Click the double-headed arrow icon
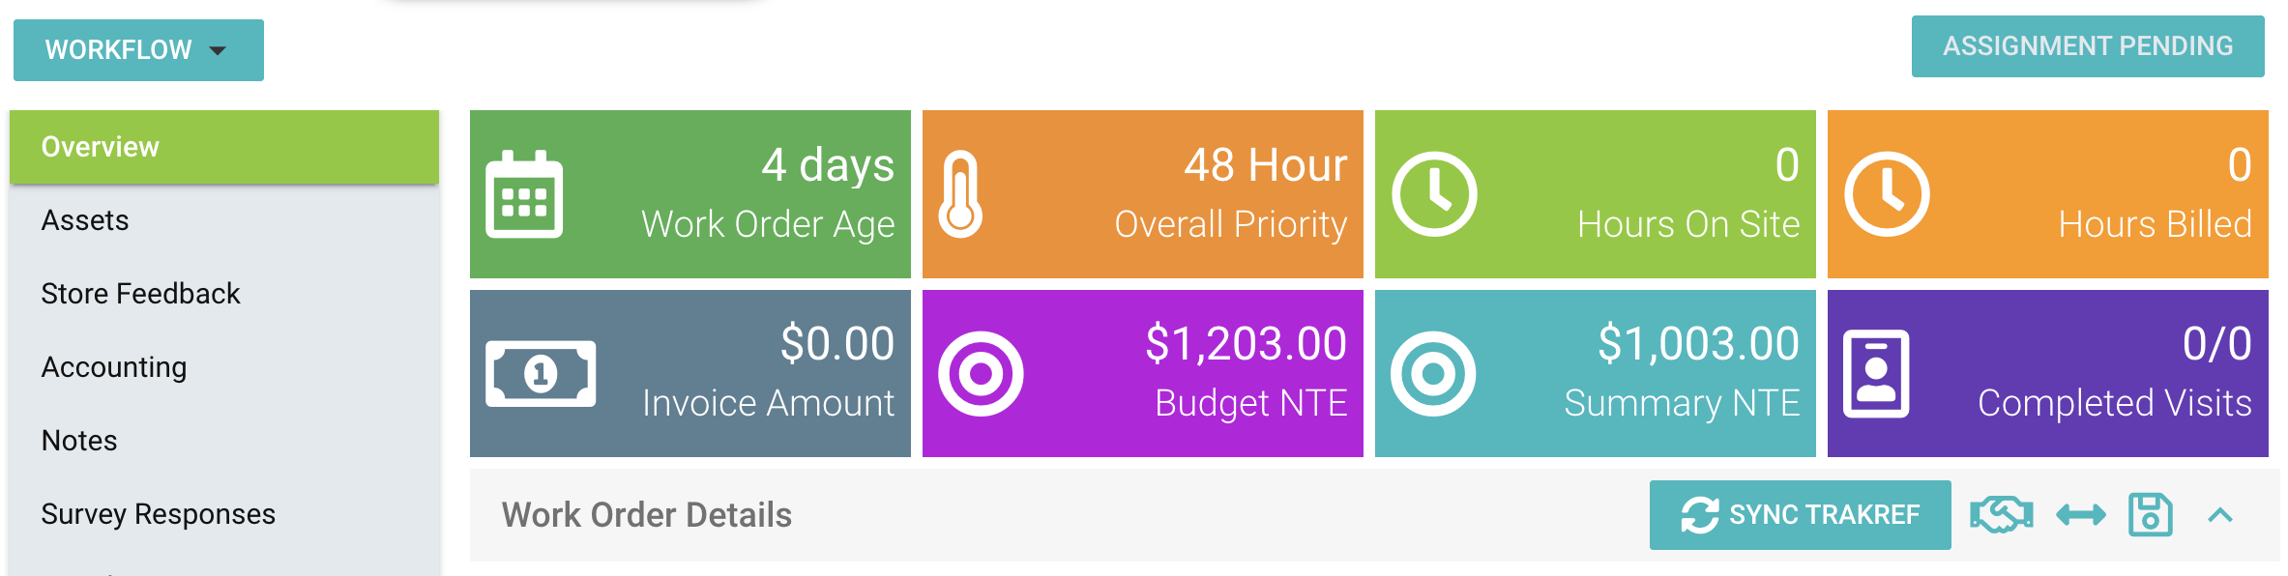The width and height of the screenshot is (2288, 576). pos(2080,515)
